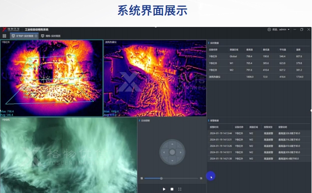Image resolution: width=312 pixels, height=193 pixels.
Task: Select the 1号相机 camera video feed
Action: point(69,155)
